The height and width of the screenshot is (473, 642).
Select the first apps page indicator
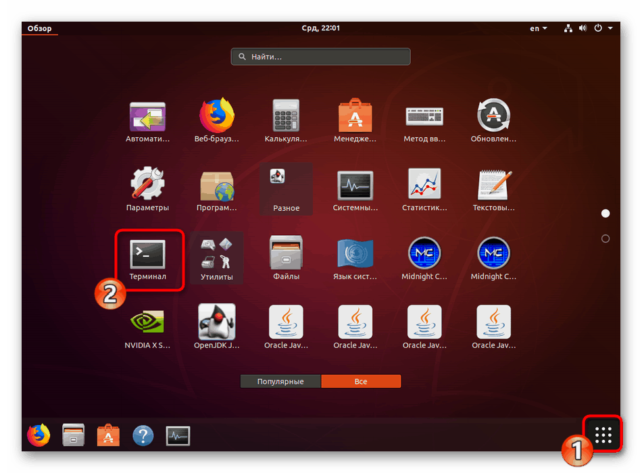click(x=605, y=213)
